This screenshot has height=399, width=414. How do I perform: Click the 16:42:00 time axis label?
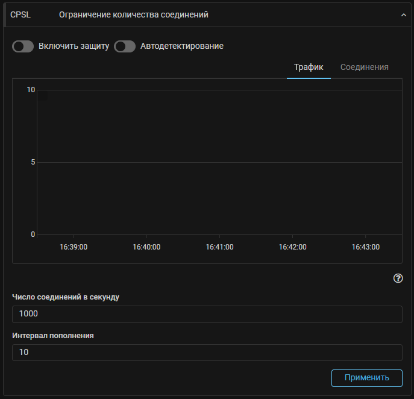(x=292, y=247)
